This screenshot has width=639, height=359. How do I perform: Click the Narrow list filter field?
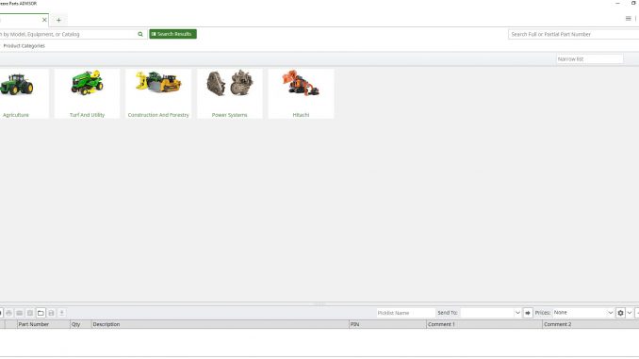(590, 59)
